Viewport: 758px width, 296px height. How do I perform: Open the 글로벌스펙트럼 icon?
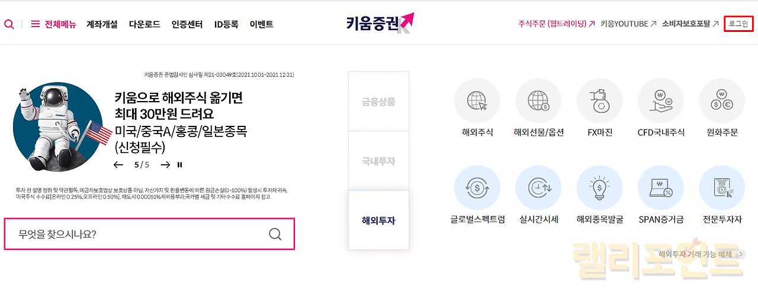pyautogui.click(x=477, y=188)
